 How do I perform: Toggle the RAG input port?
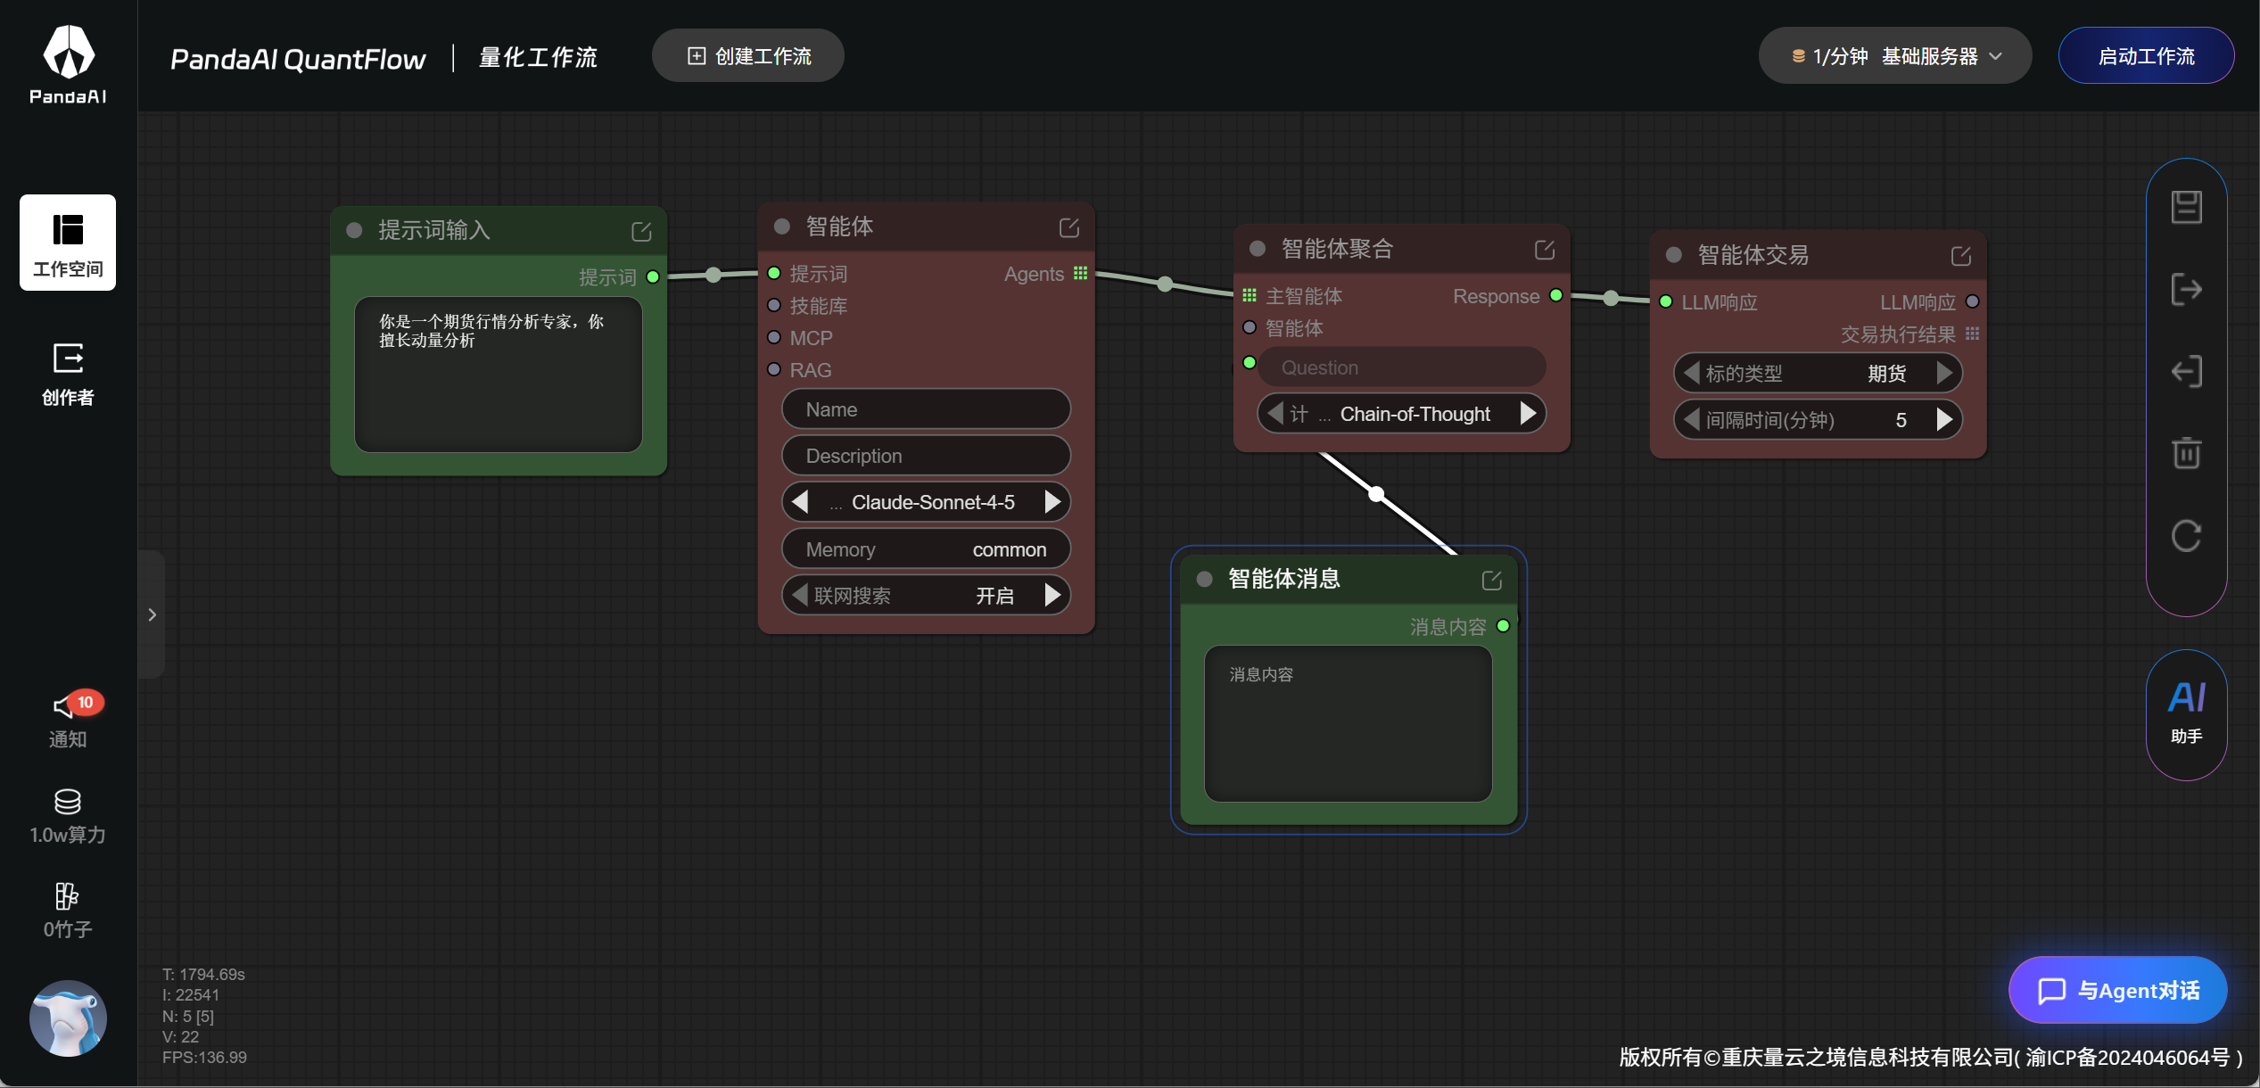pos(774,370)
